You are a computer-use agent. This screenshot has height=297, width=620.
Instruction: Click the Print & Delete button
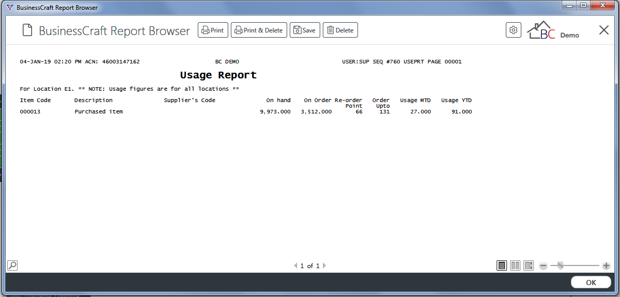[259, 30]
